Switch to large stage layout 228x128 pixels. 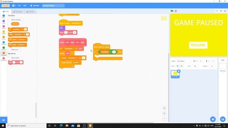[221, 11]
